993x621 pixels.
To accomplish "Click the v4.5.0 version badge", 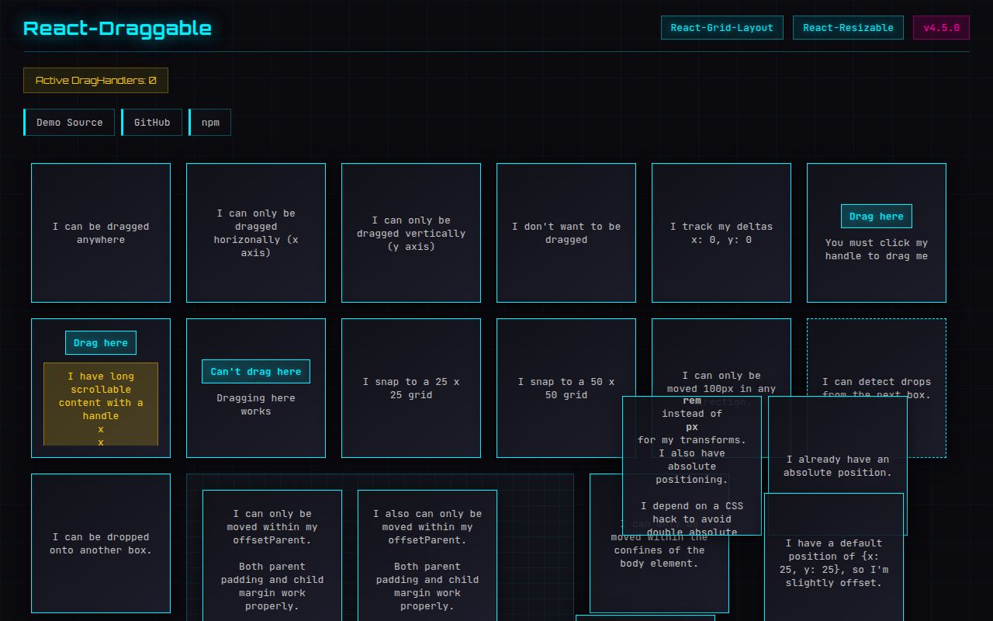I will pos(941,28).
